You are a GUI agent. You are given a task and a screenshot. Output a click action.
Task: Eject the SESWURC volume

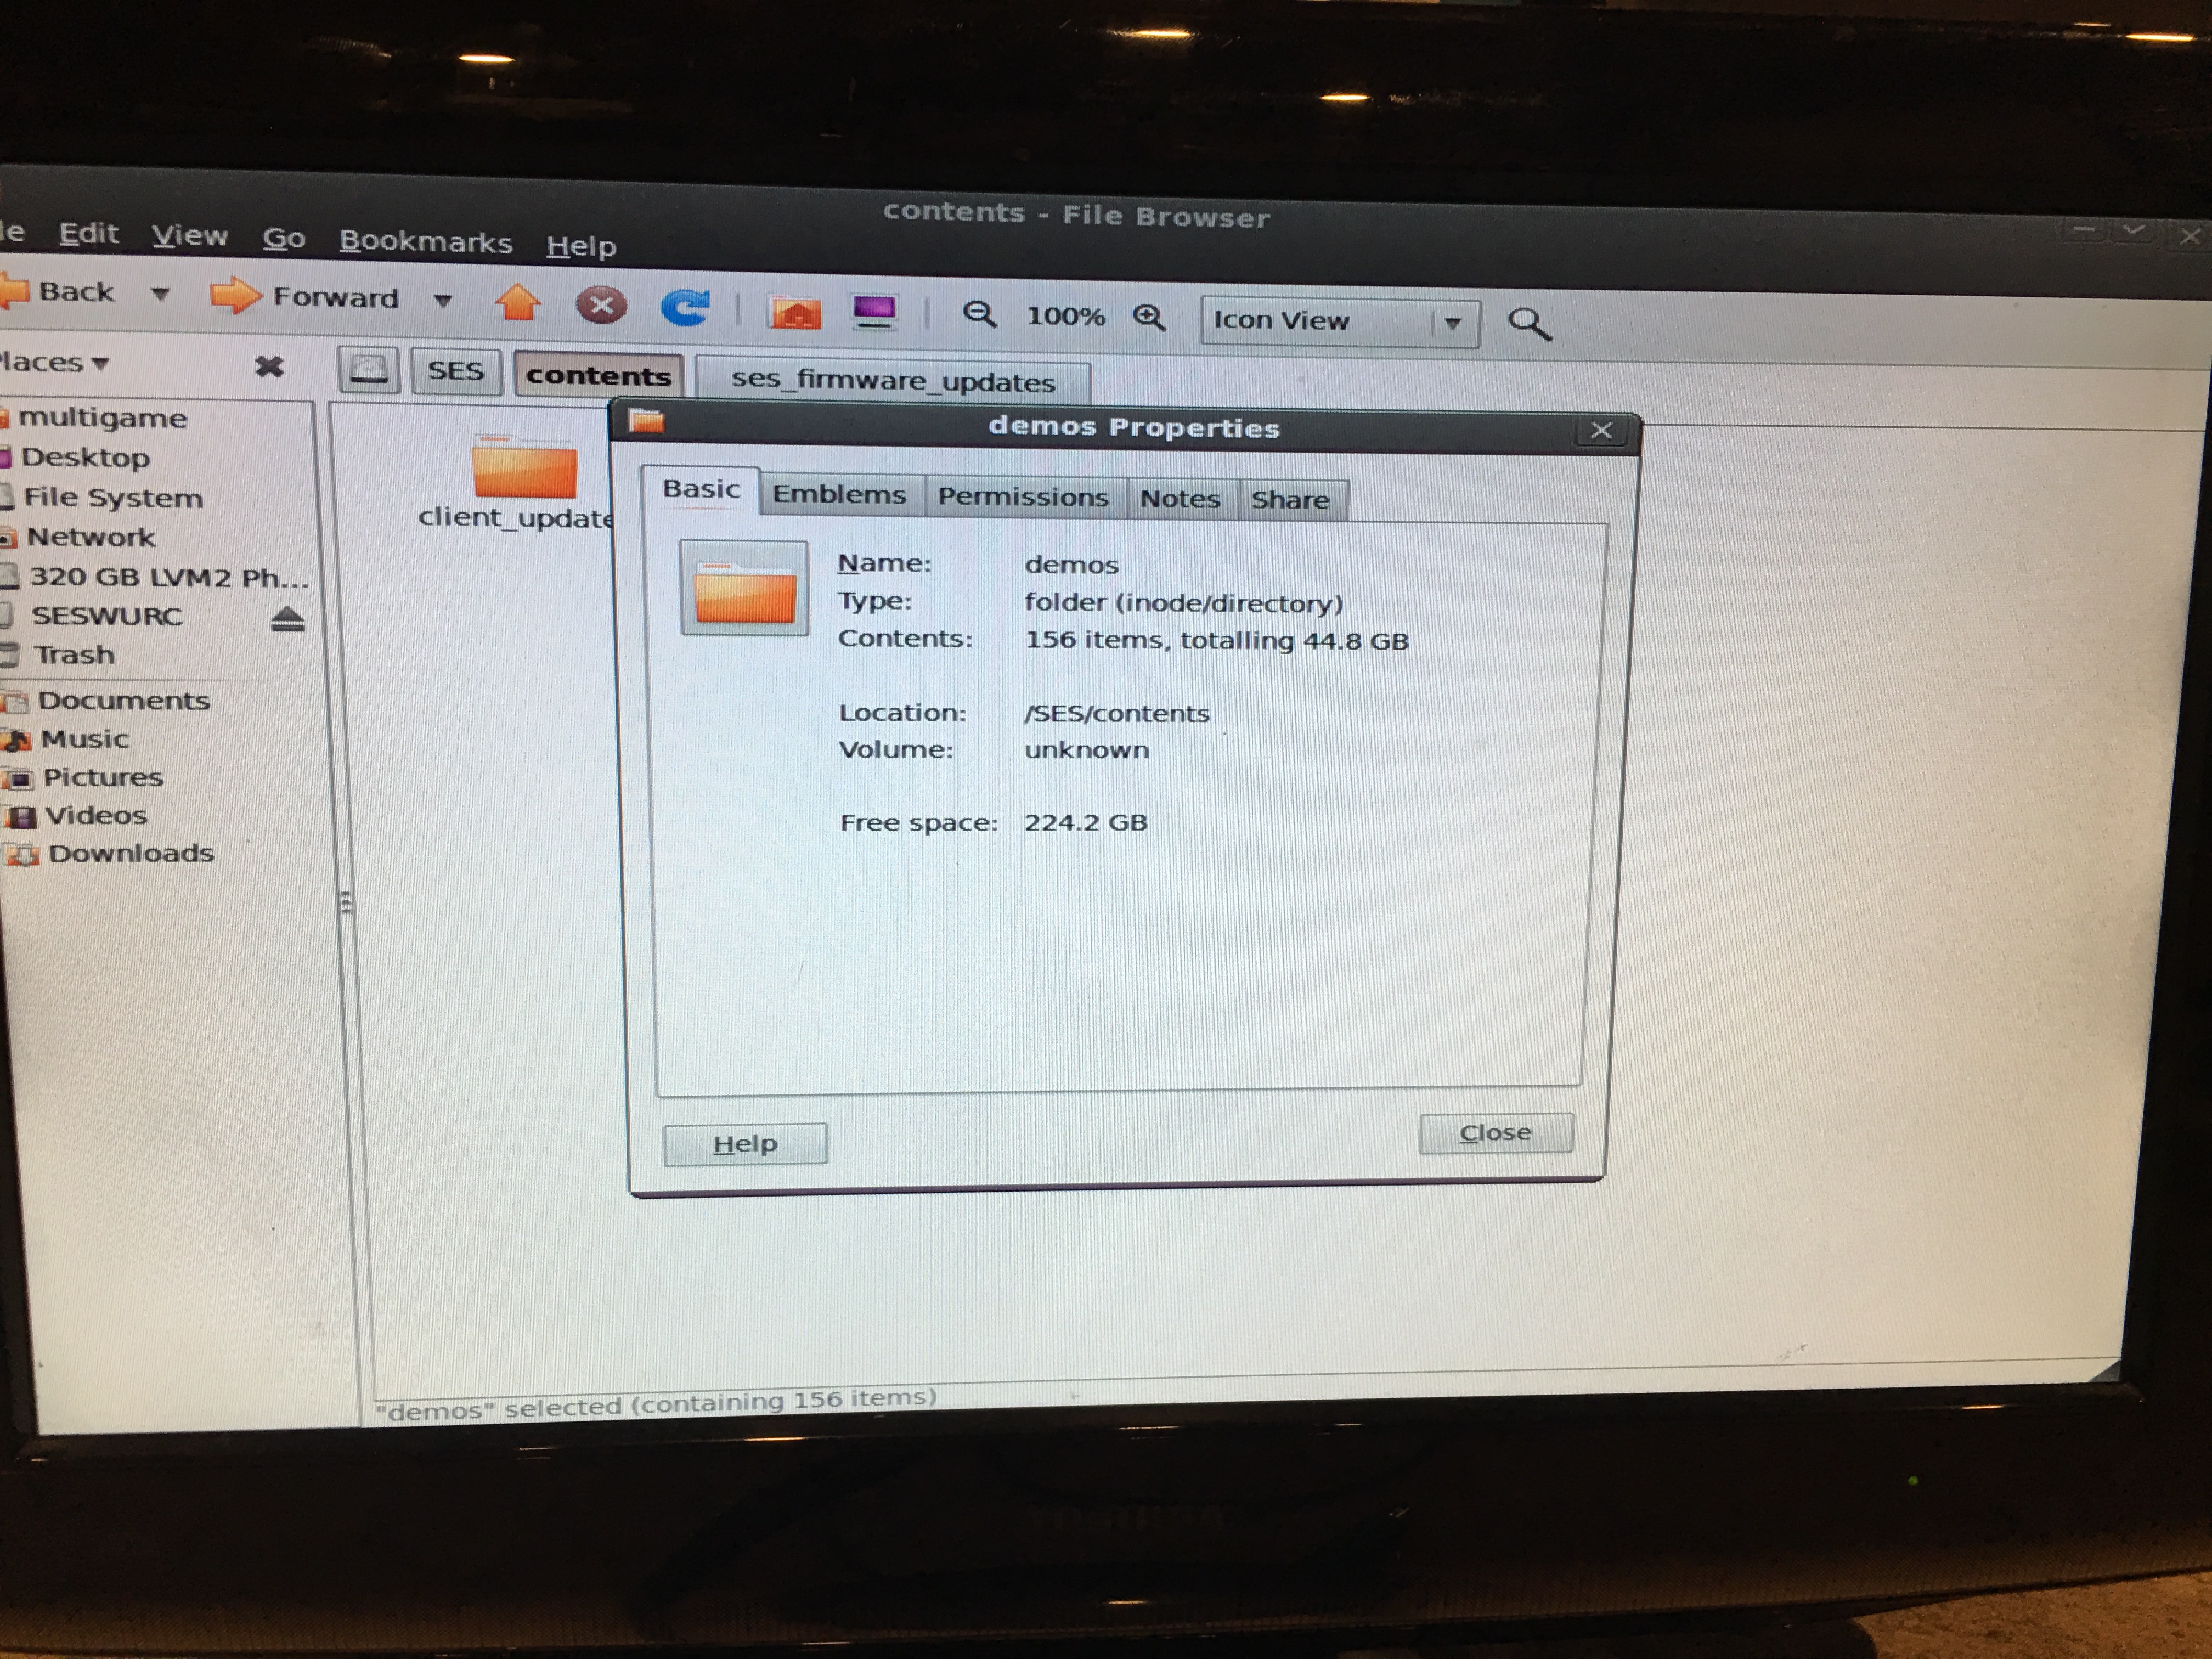click(288, 620)
